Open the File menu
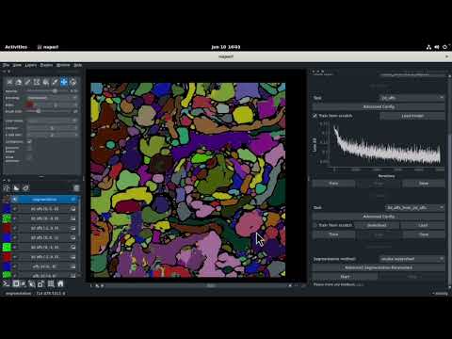Screen dimensions: 452x339 click(x=6, y=65)
